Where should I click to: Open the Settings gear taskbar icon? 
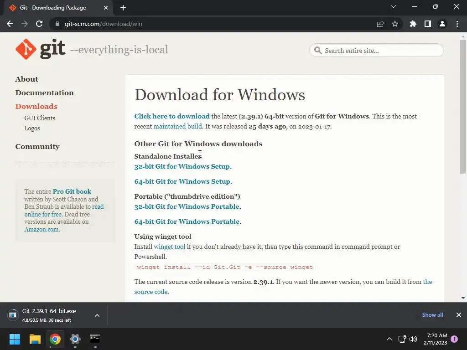click(75, 339)
